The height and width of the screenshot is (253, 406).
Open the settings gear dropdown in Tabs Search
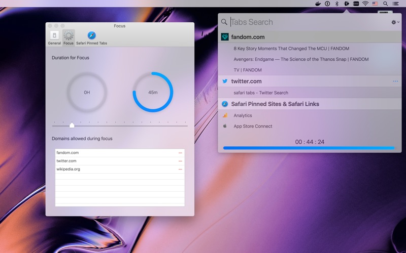[395, 22]
